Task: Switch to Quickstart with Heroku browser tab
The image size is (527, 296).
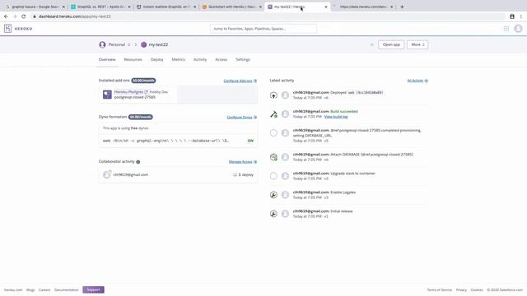Action: click(232, 7)
